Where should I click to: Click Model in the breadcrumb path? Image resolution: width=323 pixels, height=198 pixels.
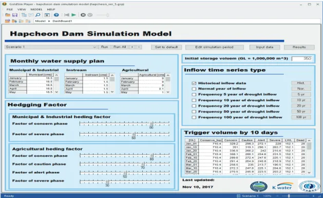41,21
